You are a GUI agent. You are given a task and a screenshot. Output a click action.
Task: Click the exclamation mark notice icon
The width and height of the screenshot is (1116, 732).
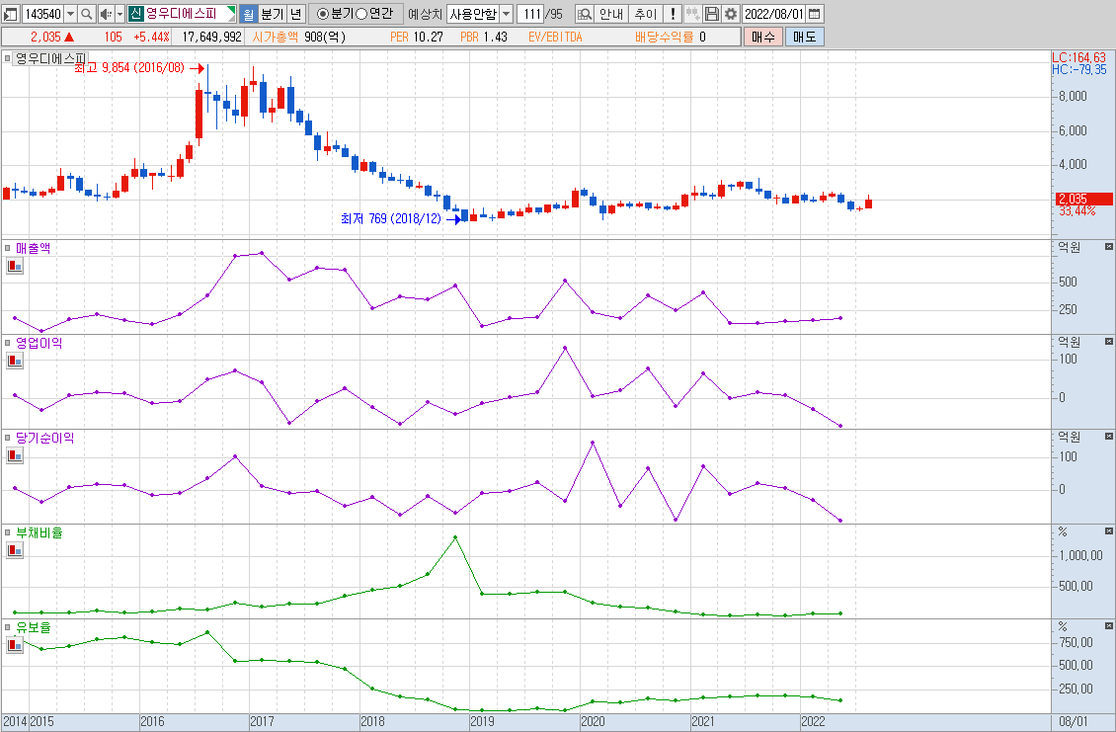click(x=673, y=14)
